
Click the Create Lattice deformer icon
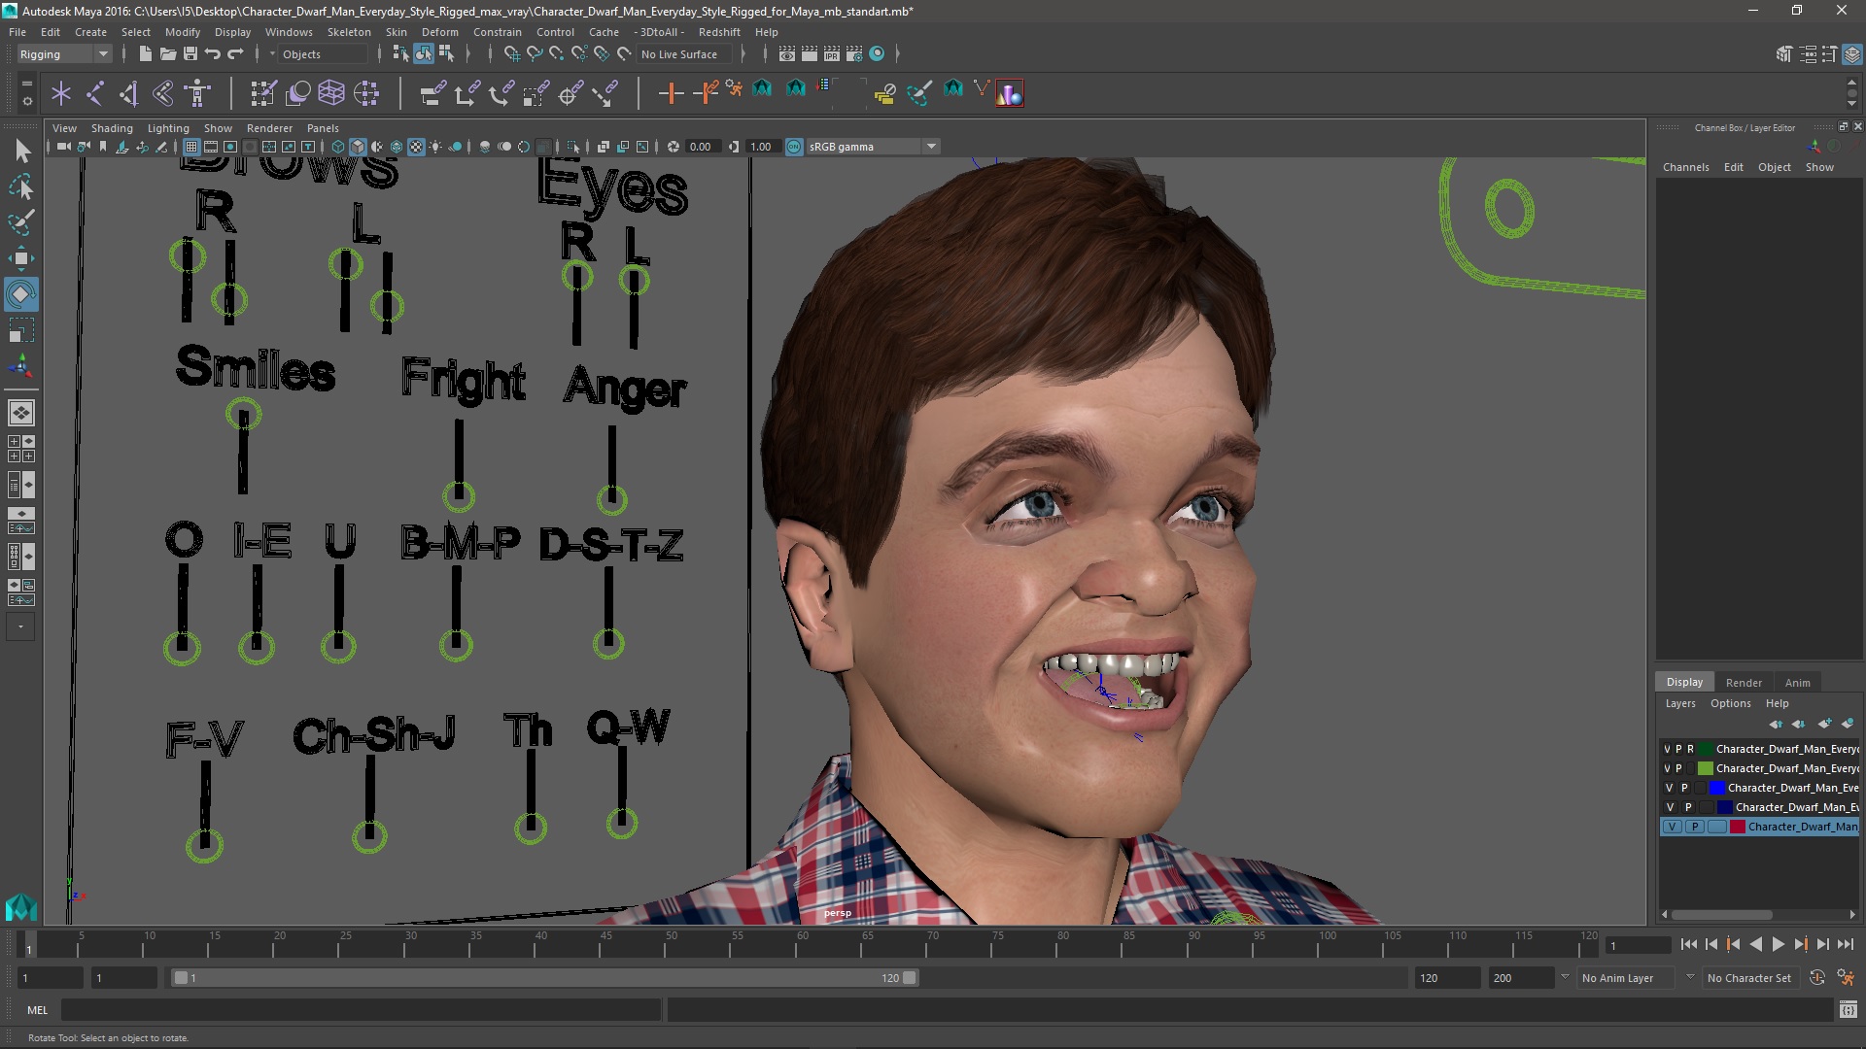tap(331, 93)
